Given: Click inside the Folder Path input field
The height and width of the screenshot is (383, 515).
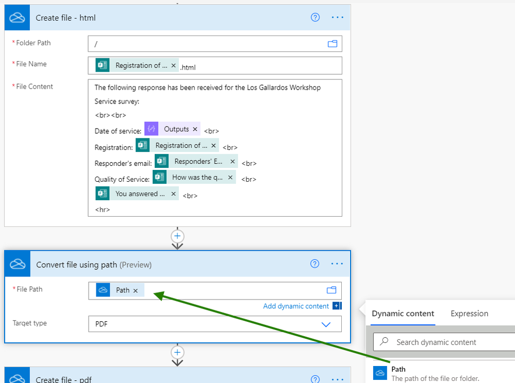Looking at the screenshot, I should pos(215,44).
